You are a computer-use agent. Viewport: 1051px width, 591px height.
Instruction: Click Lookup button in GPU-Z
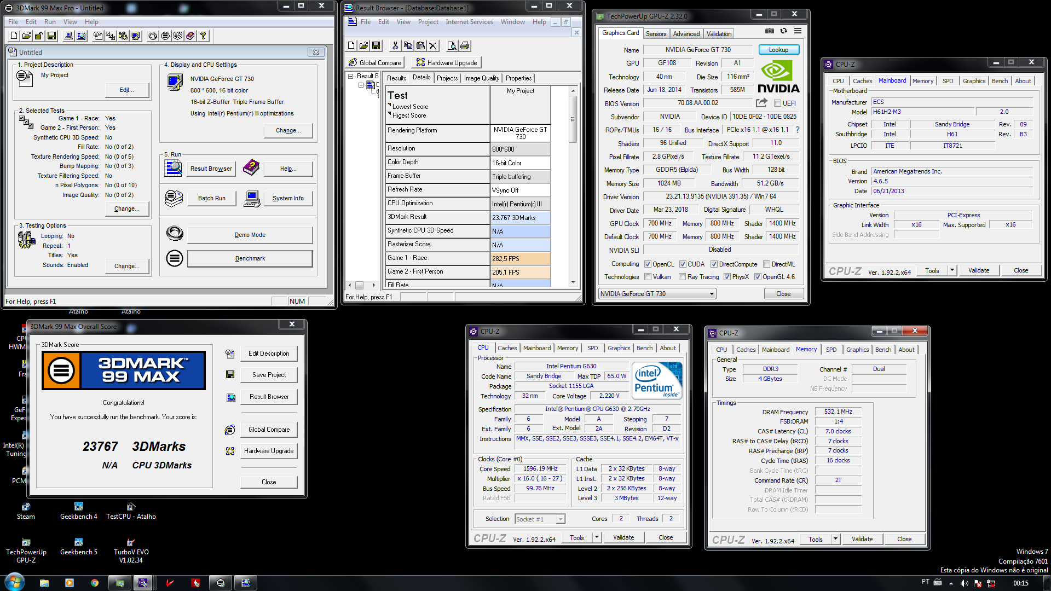pyautogui.click(x=778, y=50)
